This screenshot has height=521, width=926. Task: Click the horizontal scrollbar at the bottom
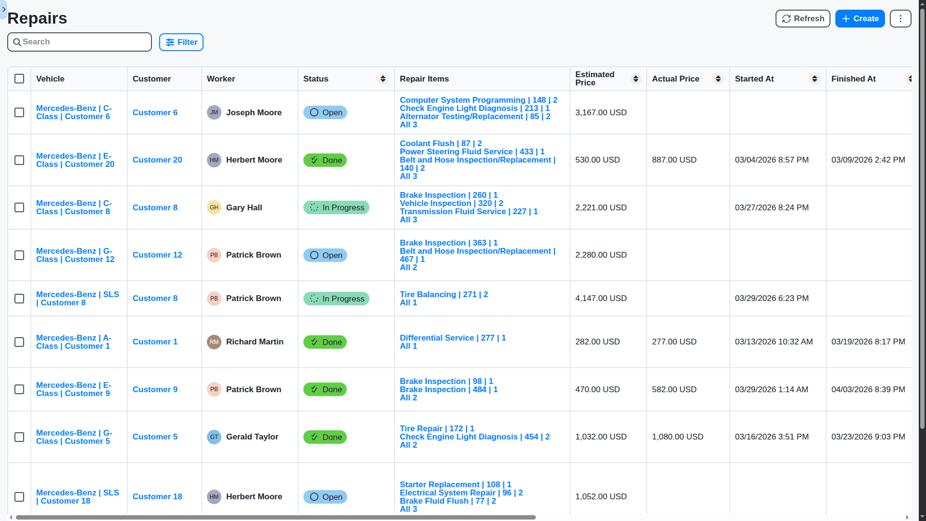pyautogui.click(x=275, y=517)
